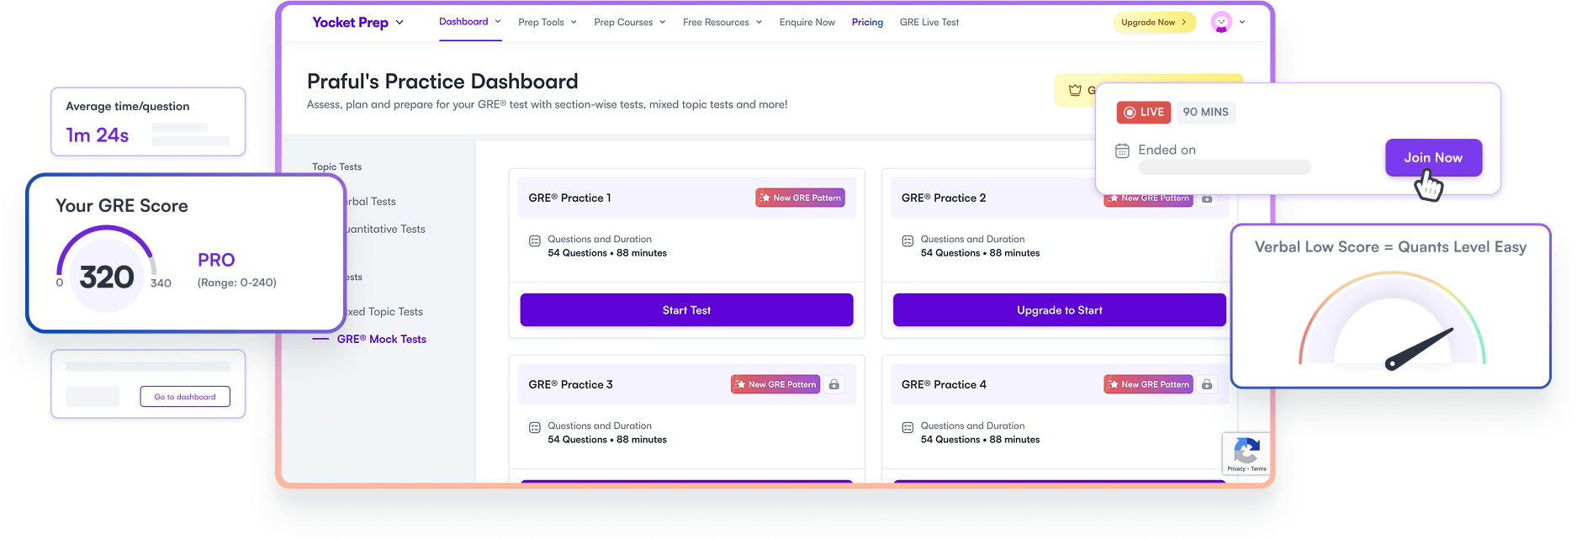Click Upgrade to Start for Practice 2
This screenshot has height=539, width=1577.
(1060, 310)
